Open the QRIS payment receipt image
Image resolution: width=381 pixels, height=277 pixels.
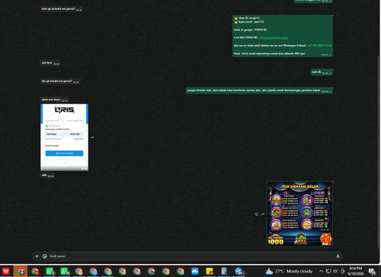tap(65, 137)
